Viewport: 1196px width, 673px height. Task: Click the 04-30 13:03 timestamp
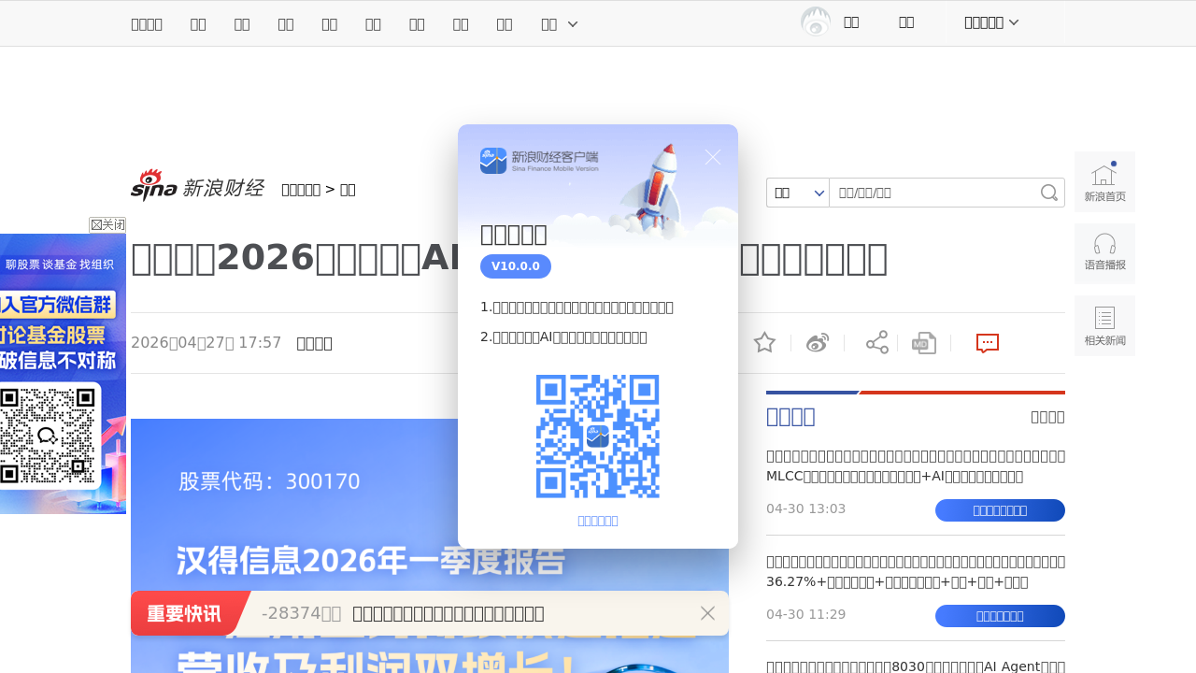coord(805,508)
